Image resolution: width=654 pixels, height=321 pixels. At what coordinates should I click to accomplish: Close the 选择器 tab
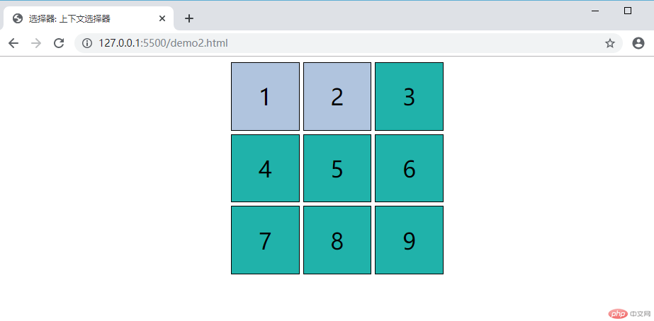tap(162, 18)
